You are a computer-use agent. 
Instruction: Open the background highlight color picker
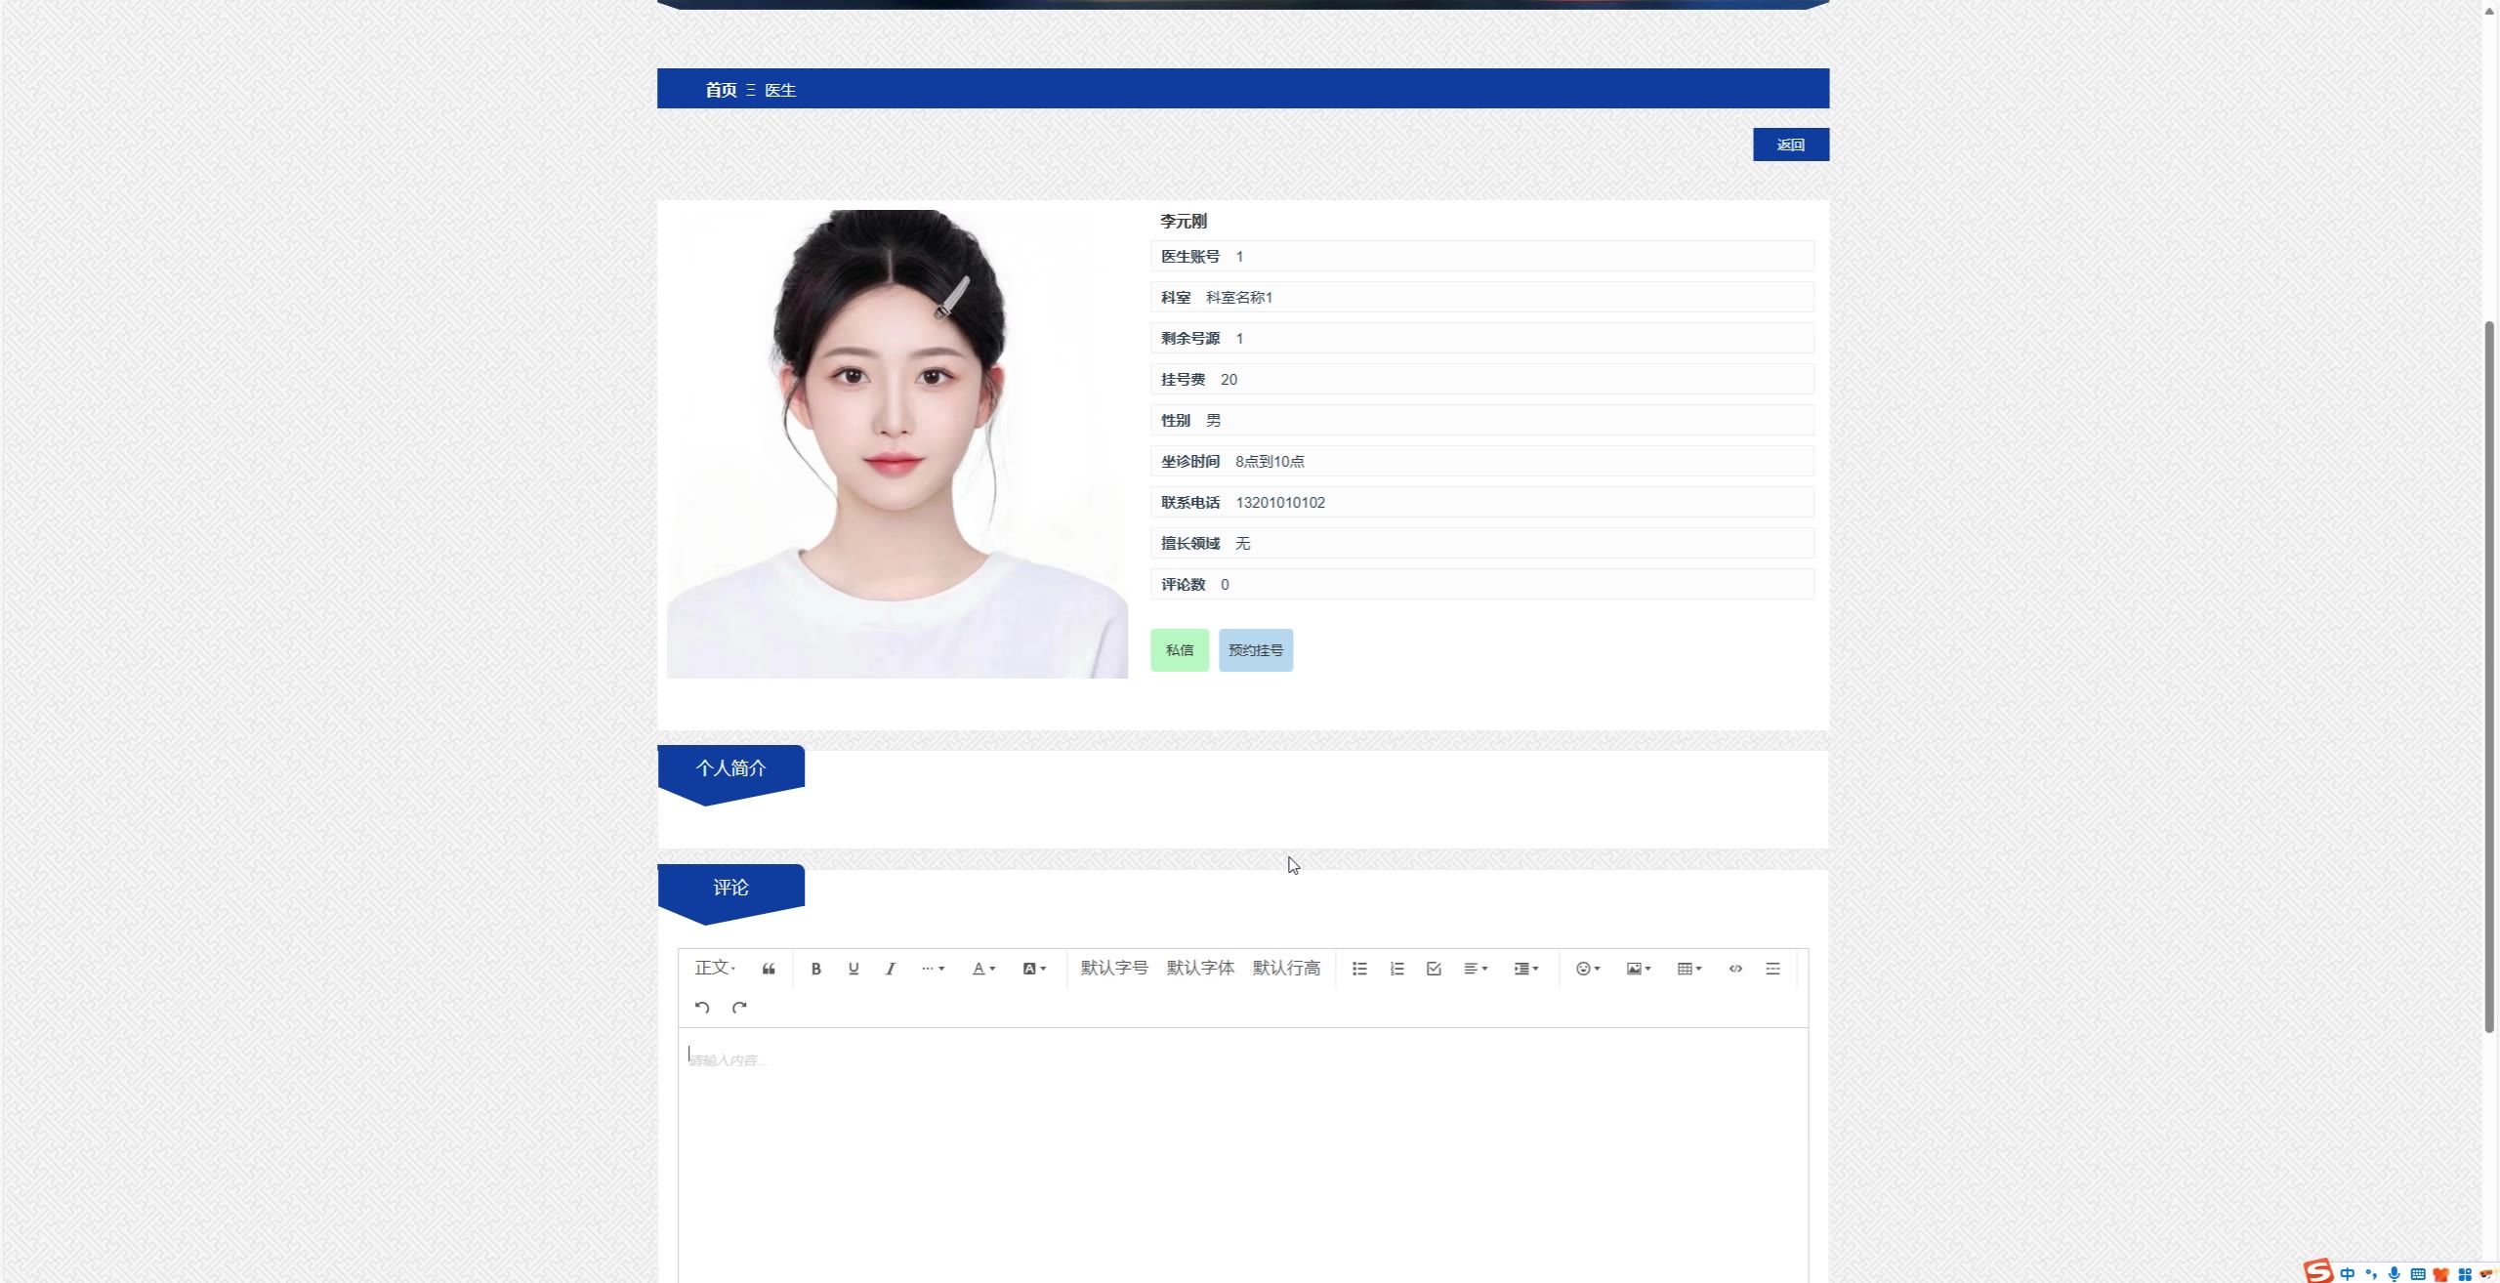[x=1034, y=969]
